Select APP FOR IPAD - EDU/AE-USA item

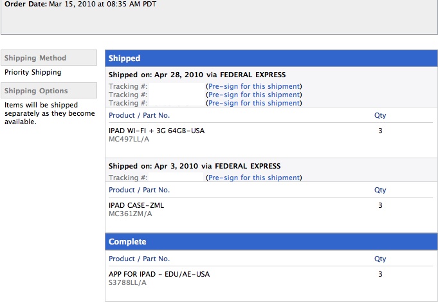159,274
